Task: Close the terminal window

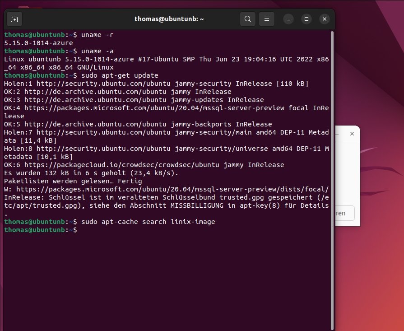Action: pyautogui.click(x=325, y=19)
